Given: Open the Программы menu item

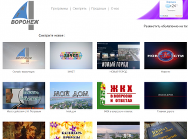Looking at the screenshot, I should click(59, 9).
